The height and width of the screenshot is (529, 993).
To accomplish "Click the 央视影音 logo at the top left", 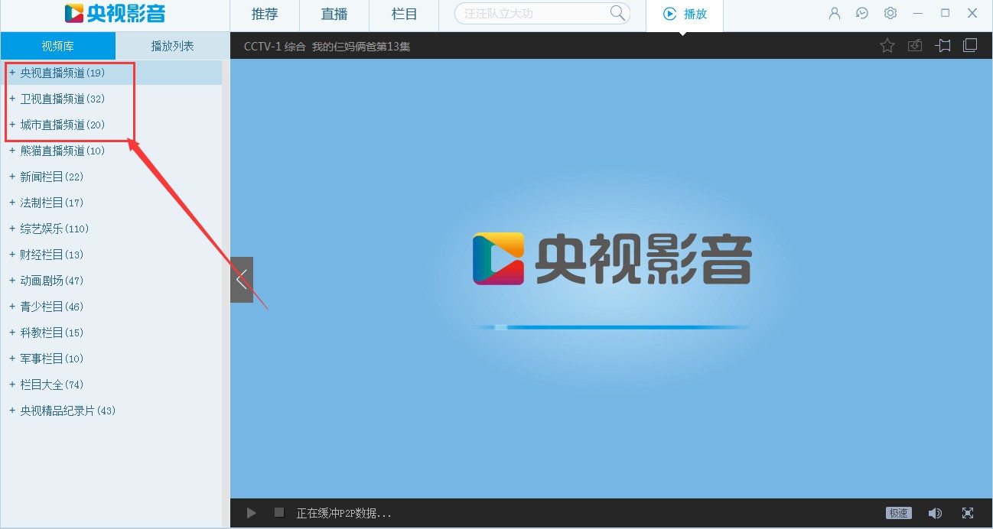I will click(115, 13).
